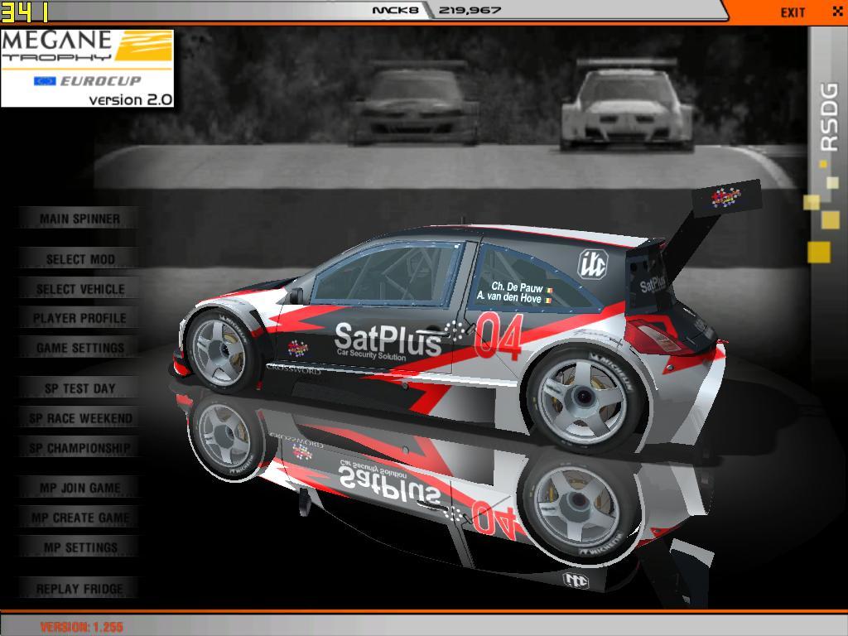The width and height of the screenshot is (848, 636).
Task: Open MP Settings
Action: (79, 548)
